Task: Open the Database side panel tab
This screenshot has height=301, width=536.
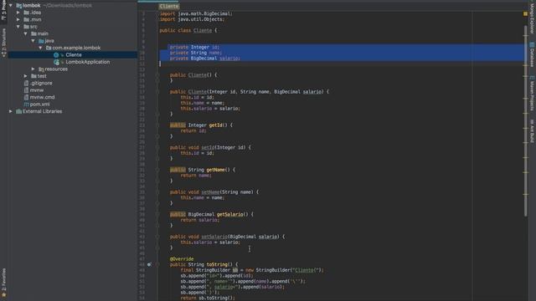Action: 532,54
